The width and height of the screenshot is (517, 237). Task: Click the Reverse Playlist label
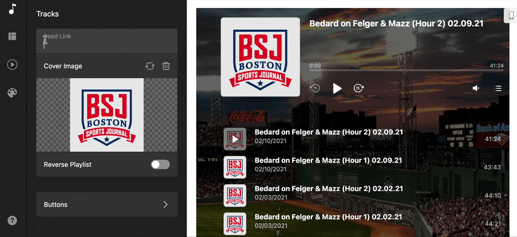(x=68, y=165)
